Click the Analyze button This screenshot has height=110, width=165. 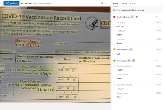pyautogui.click(x=11, y=3)
